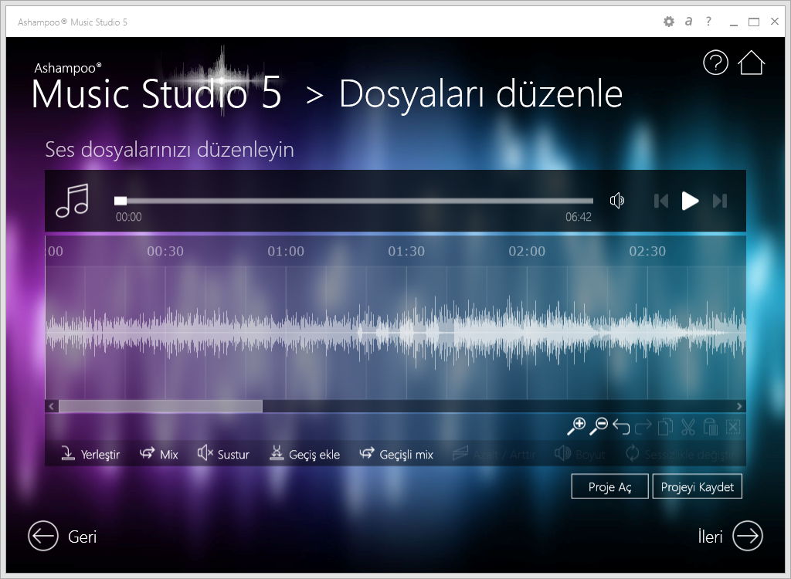Click Geçiş ekle to add a fade
The height and width of the screenshot is (579, 791).
pos(304,454)
